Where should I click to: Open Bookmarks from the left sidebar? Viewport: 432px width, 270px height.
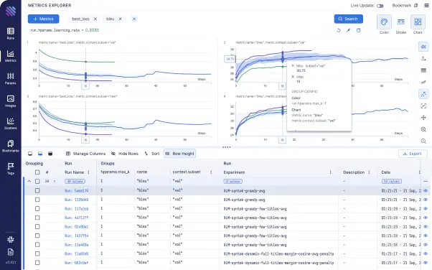[11, 146]
